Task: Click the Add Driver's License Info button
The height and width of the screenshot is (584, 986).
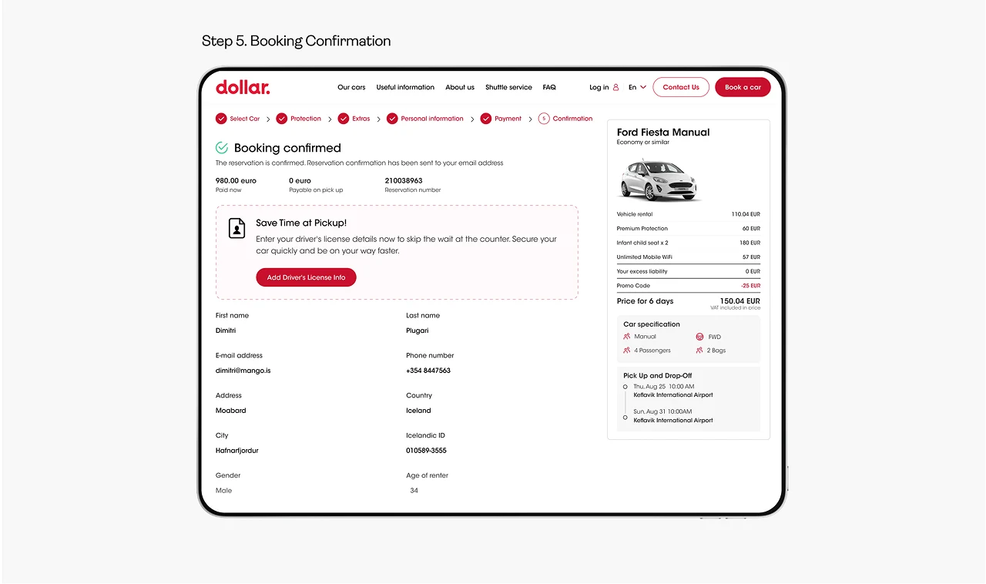Action: 306,277
